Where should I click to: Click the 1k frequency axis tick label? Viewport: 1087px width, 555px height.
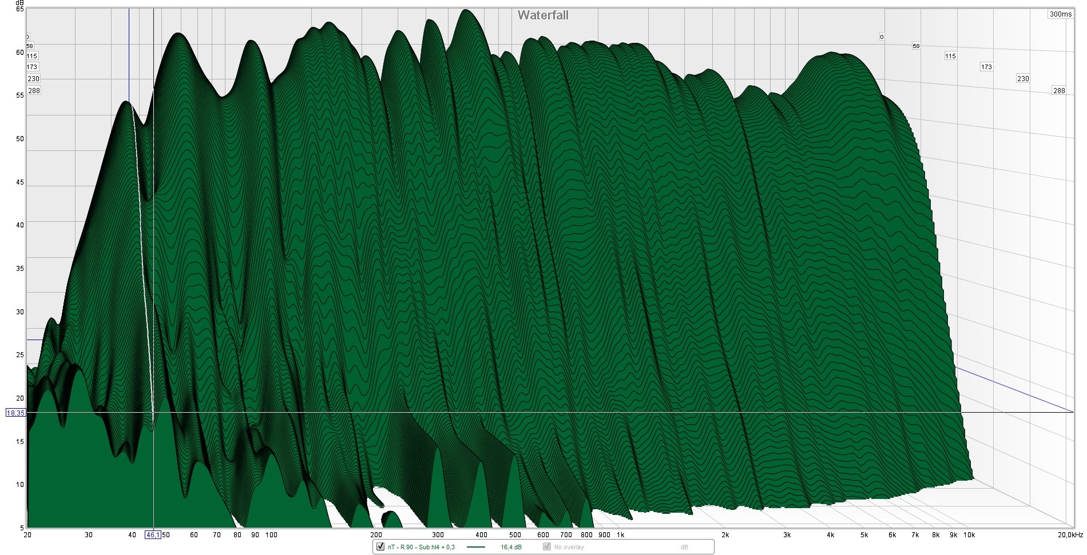point(621,535)
